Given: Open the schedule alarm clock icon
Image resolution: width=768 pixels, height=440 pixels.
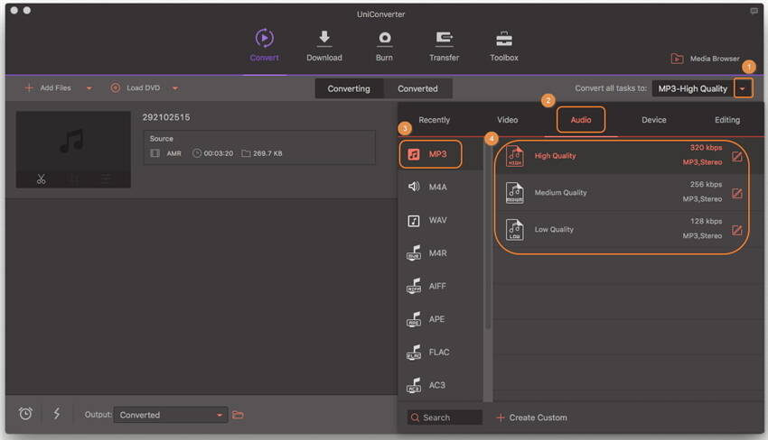Looking at the screenshot, I should (x=25, y=414).
